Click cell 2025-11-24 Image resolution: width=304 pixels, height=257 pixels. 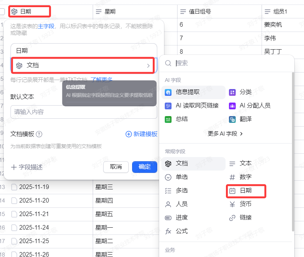(34, 228)
